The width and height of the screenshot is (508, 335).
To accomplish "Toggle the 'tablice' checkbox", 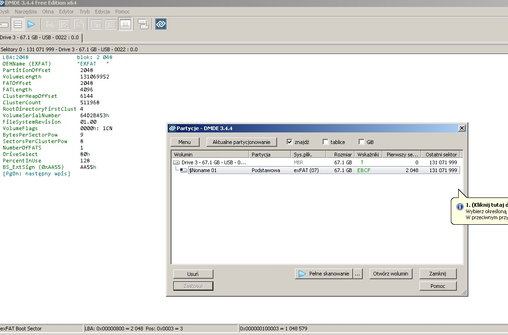I will click(325, 142).
